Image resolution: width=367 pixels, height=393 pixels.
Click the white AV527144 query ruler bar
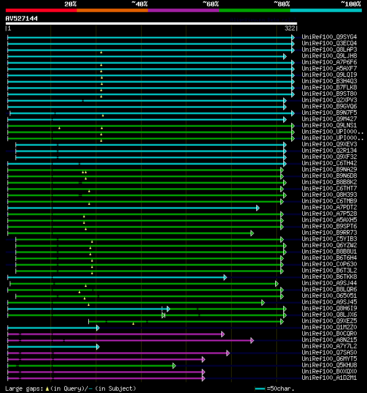pyautogui.click(x=151, y=24)
